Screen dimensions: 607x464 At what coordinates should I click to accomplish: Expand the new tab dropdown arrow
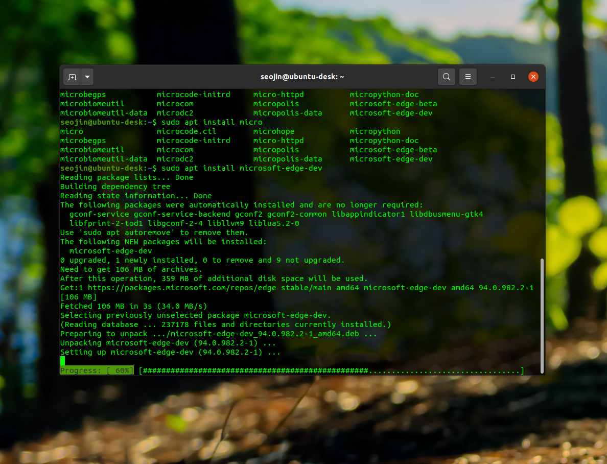pyautogui.click(x=87, y=77)
